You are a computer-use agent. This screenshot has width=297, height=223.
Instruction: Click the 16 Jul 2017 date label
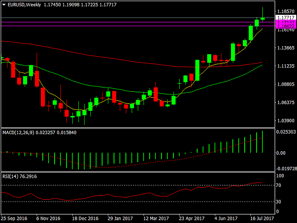tap(262, 218)
